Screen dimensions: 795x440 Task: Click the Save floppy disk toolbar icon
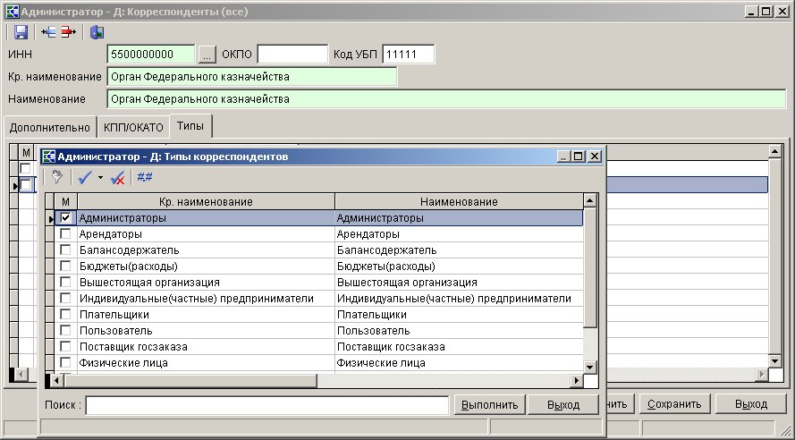tap(21, 32)
